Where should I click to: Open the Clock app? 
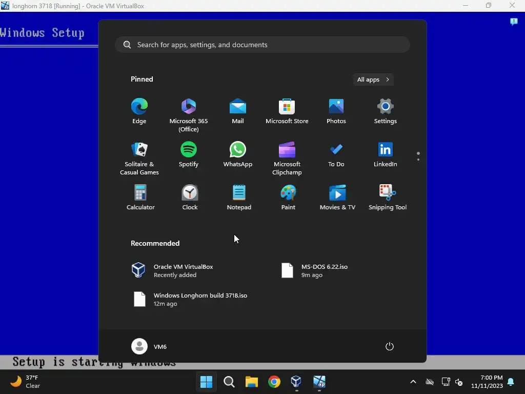tap(190, 198)
